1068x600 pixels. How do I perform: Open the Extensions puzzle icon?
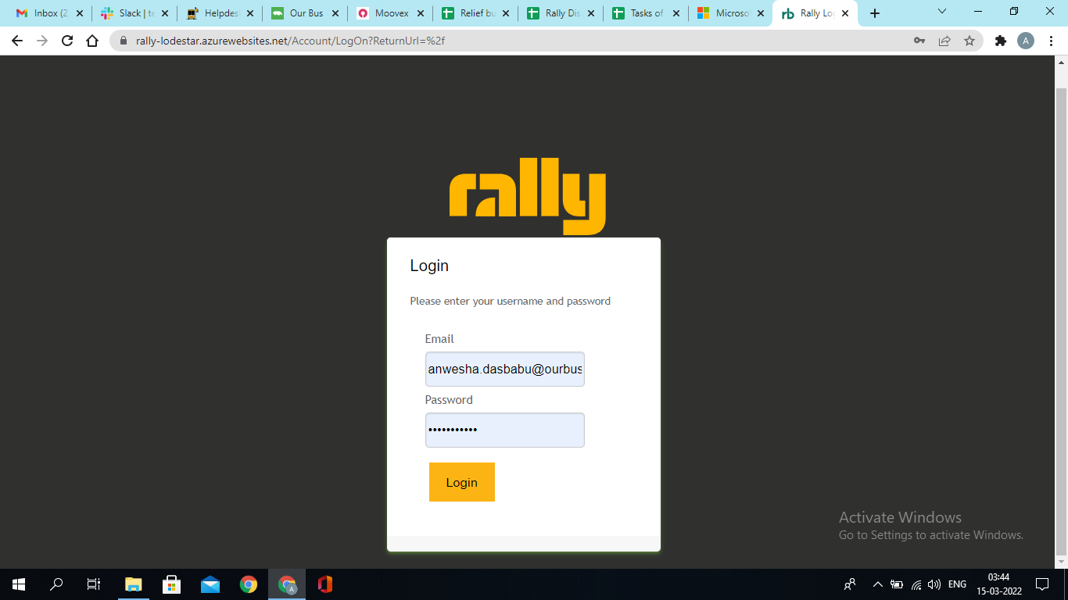(x=1001, y=41)
